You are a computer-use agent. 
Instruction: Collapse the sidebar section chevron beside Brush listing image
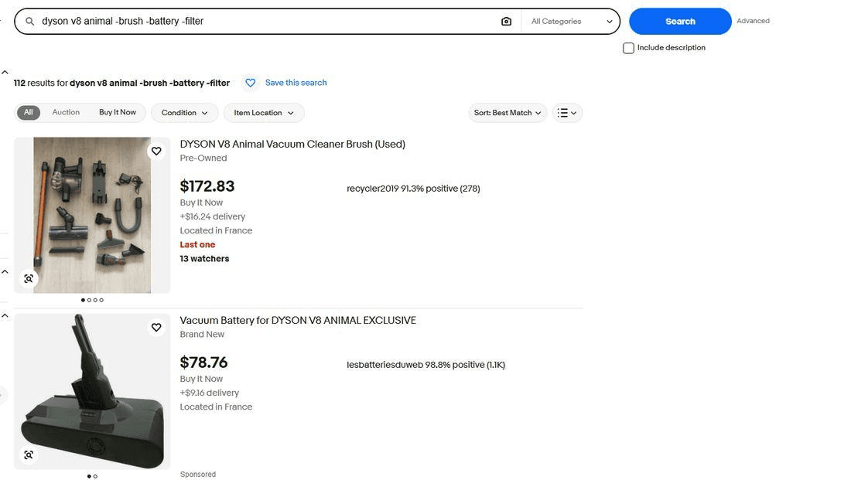[x=5, y=272]
